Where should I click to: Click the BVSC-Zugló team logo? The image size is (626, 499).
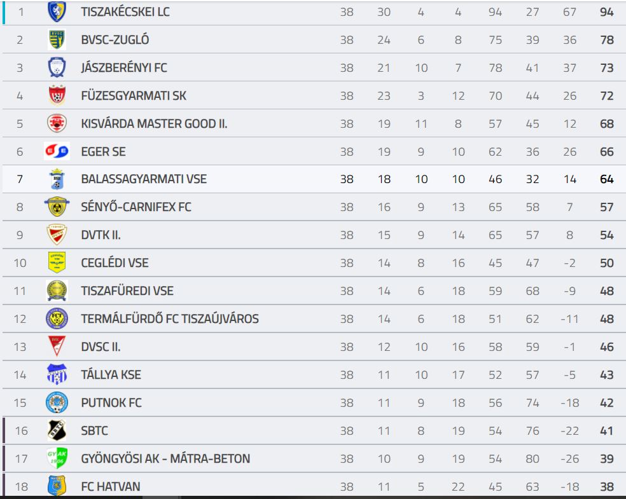(x=57, y=39)
